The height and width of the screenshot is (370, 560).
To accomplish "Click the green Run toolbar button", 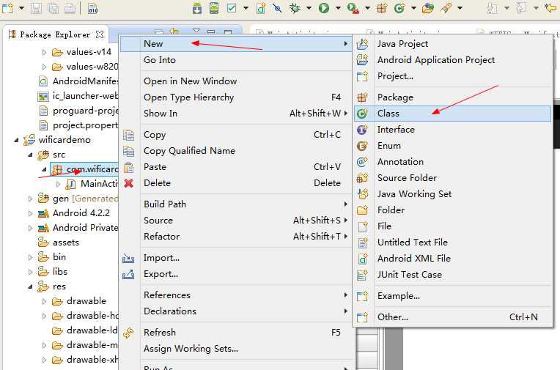I will (x=324, y=8).
